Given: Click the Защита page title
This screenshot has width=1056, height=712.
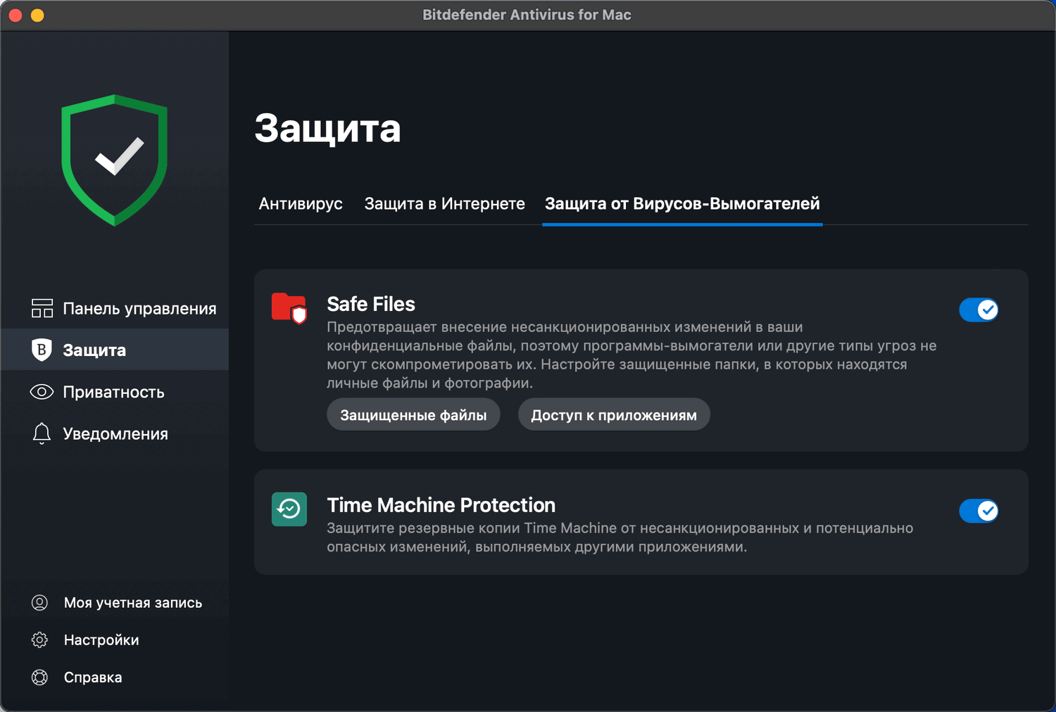Looking at the screenshot, I should click(327, 129).
